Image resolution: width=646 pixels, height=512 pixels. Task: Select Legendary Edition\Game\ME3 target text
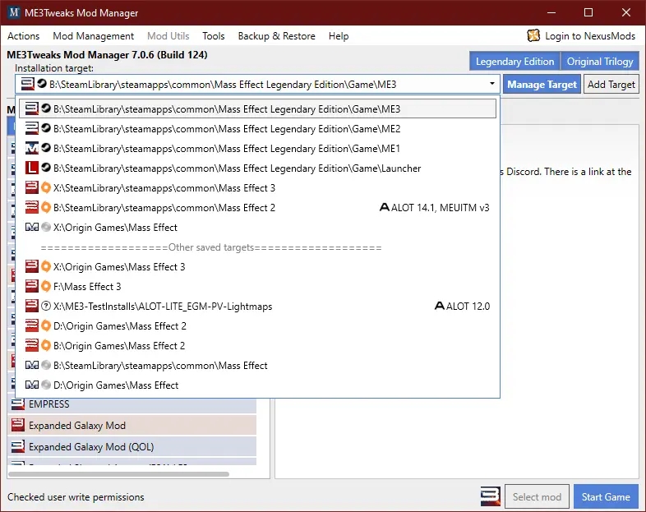coord(227,108)
